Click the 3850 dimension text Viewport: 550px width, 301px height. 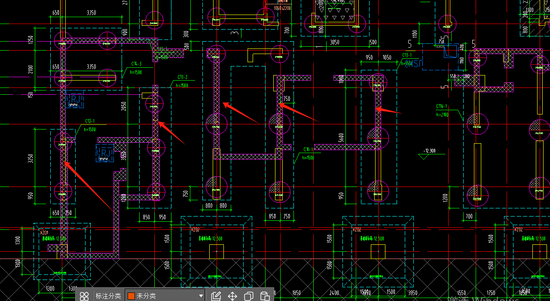(x=334, y=42)
